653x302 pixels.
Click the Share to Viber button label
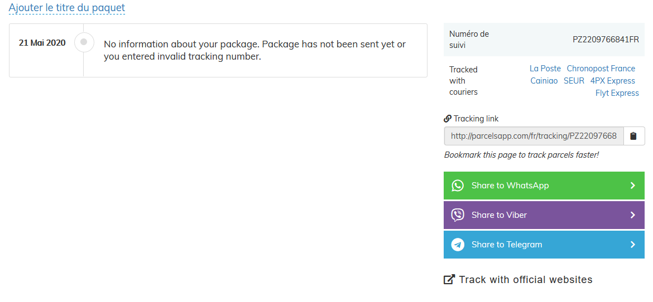499,215
